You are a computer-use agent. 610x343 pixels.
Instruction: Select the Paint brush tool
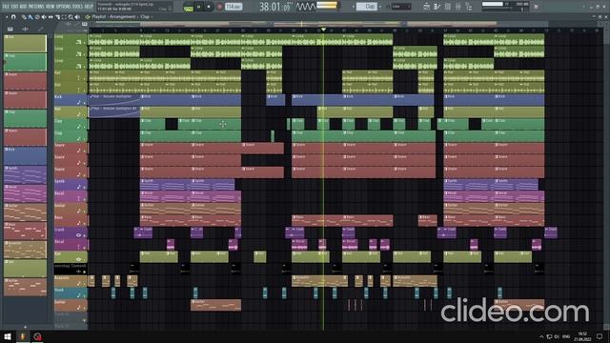coord(30,17)
